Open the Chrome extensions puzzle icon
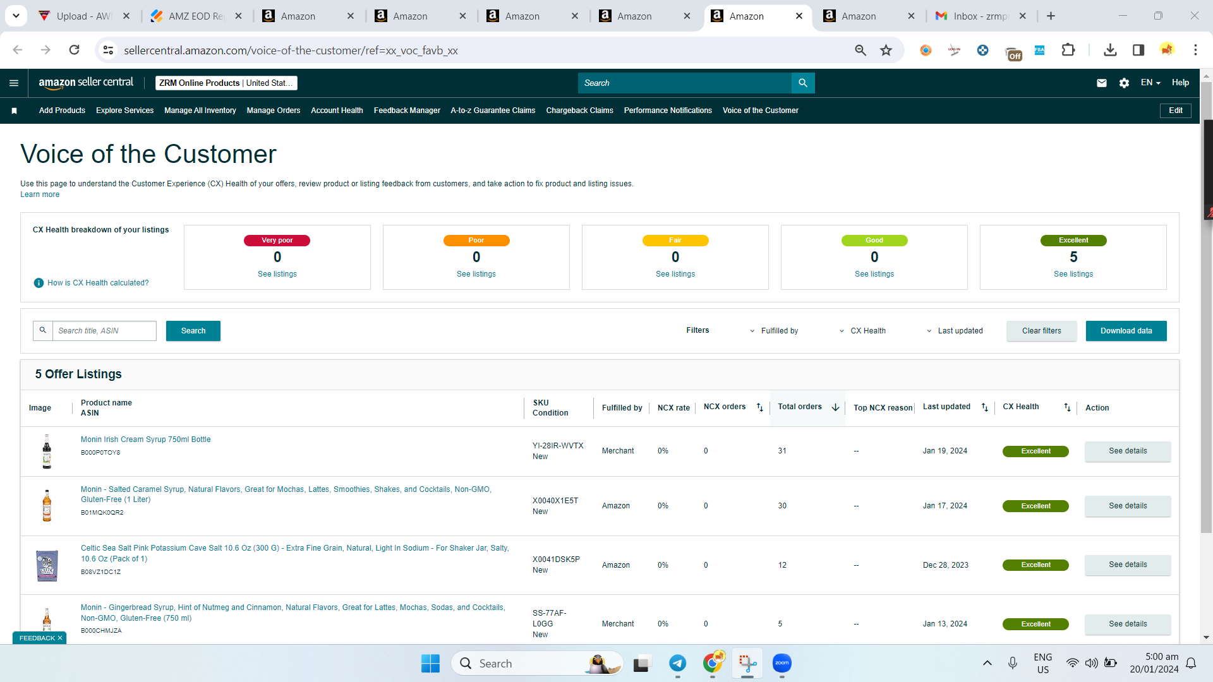 [1068, 50]
